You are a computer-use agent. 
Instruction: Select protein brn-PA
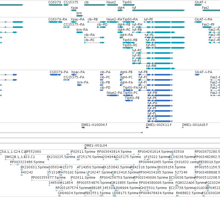coord(80,85)
